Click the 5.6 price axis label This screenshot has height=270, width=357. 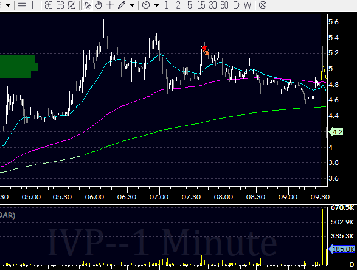click(x=333, y=22)
